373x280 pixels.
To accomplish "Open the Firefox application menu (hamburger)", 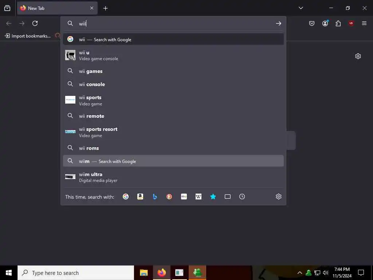I will coord(364,23).
